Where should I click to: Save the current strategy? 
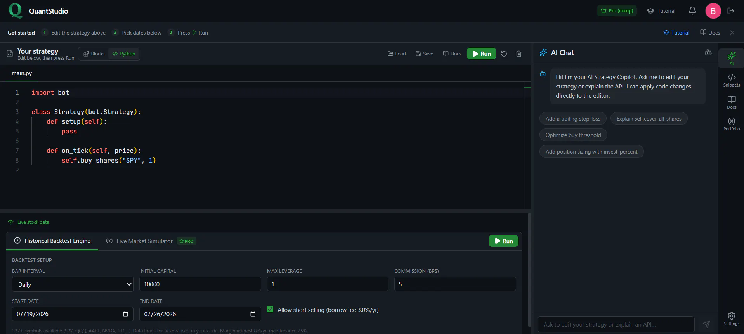[424, 54]
